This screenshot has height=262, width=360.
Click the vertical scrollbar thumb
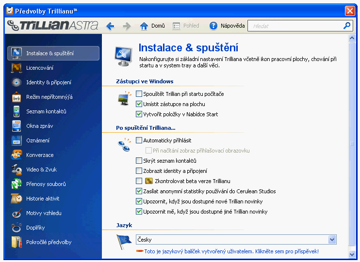352,143
